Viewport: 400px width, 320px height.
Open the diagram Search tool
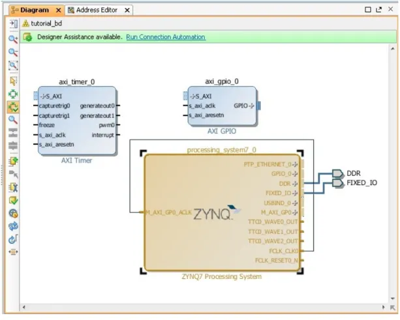pos(13,120)
